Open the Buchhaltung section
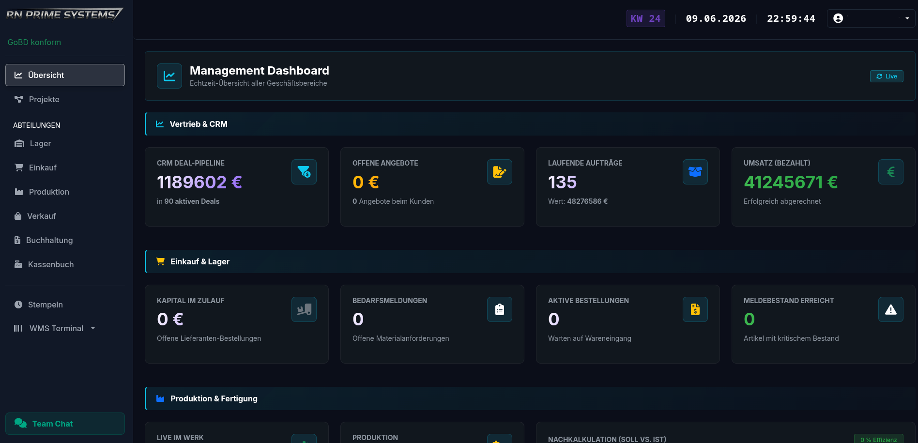918x443 pixels. point(65,240)
